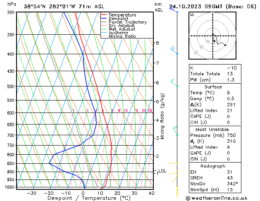Viewport: 260px width, 201px height.
Task: Click the Mixing Ratio legend entry
Action: tap(118, 36)
